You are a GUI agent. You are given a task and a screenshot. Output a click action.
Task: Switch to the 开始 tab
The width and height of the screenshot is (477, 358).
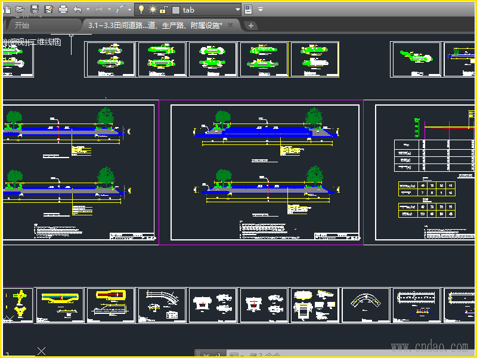coord(22,25)
